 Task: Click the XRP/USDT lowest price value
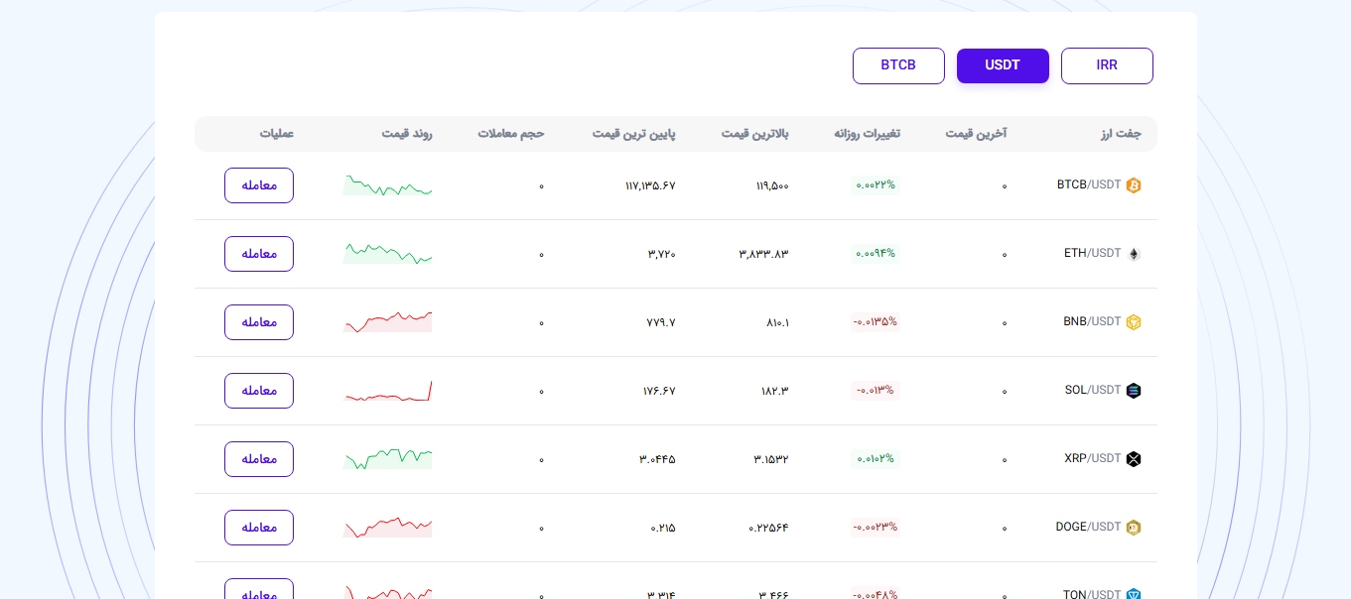tap(657, 459)
